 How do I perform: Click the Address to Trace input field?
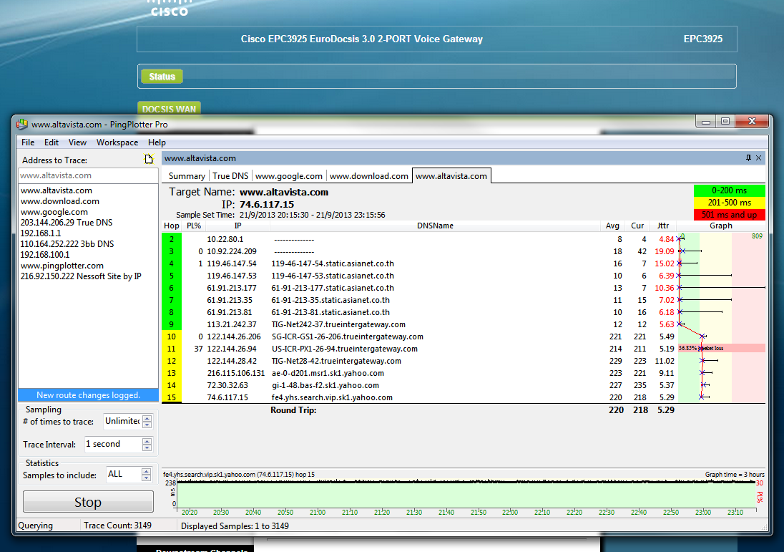[x=88, y=175]
